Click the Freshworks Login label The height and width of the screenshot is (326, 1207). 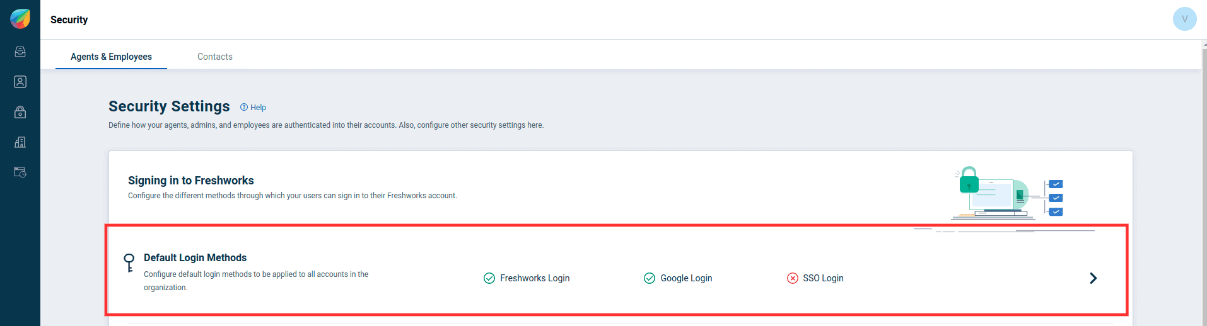click(x=535, y=278)
